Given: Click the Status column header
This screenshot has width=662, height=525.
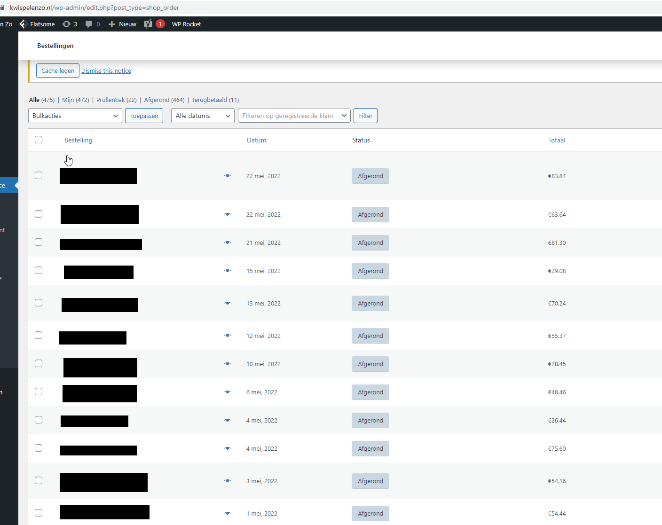Looking at the screenshot, I should pos(361,140).
